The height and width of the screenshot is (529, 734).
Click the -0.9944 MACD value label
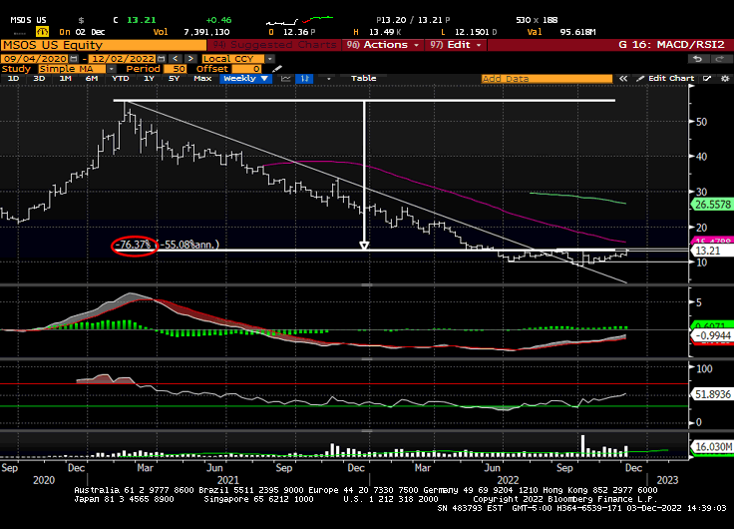(712, 335)
